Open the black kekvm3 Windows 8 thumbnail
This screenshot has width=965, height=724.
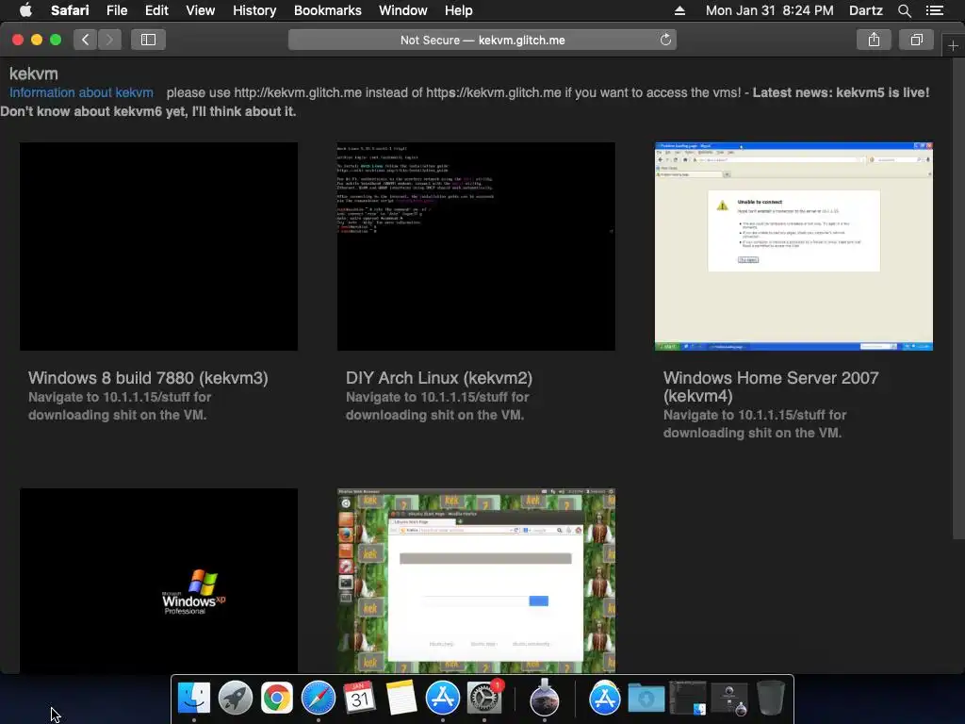click(x=158, y=246)
